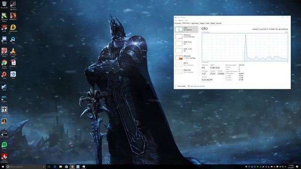
Task: Click the Windows Start button
Action: click(x=3, y=167)
